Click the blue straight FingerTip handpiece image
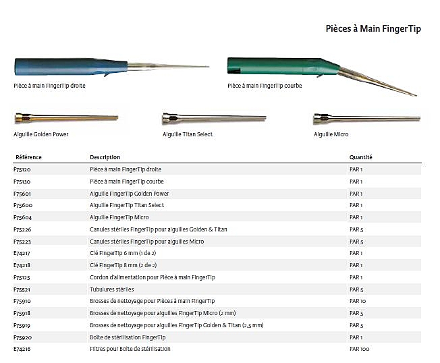 coord(71,66)
